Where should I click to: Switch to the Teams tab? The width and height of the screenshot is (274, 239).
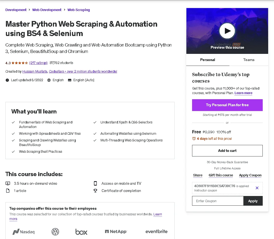249,60
